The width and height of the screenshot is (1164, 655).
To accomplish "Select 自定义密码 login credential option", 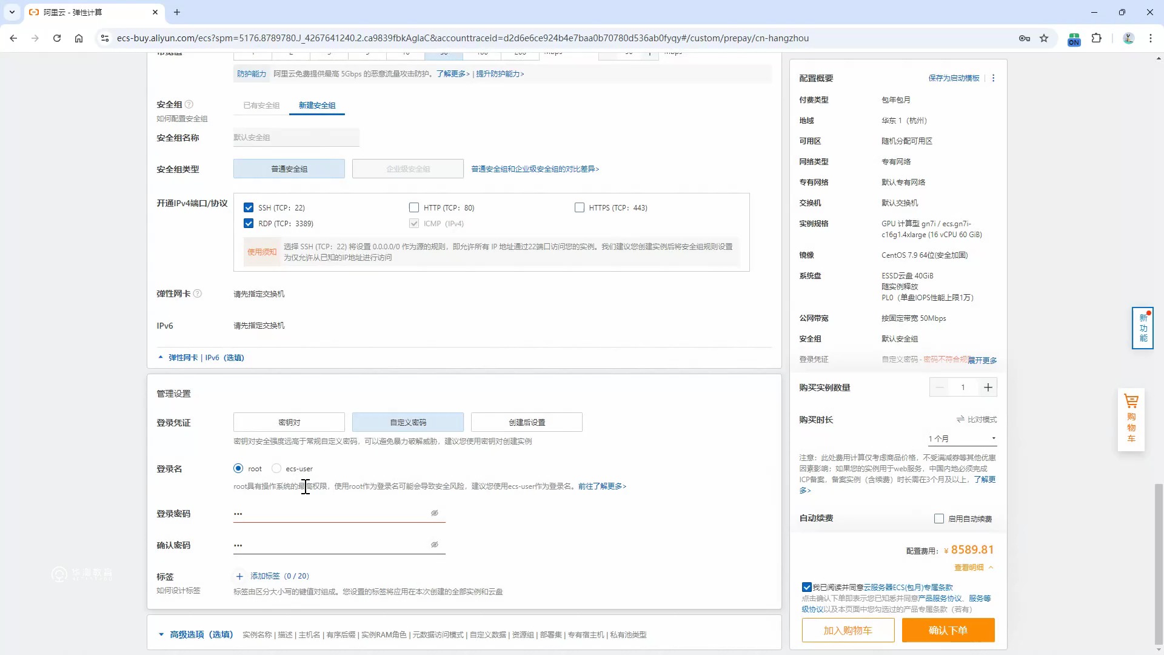I will point(408,422).
